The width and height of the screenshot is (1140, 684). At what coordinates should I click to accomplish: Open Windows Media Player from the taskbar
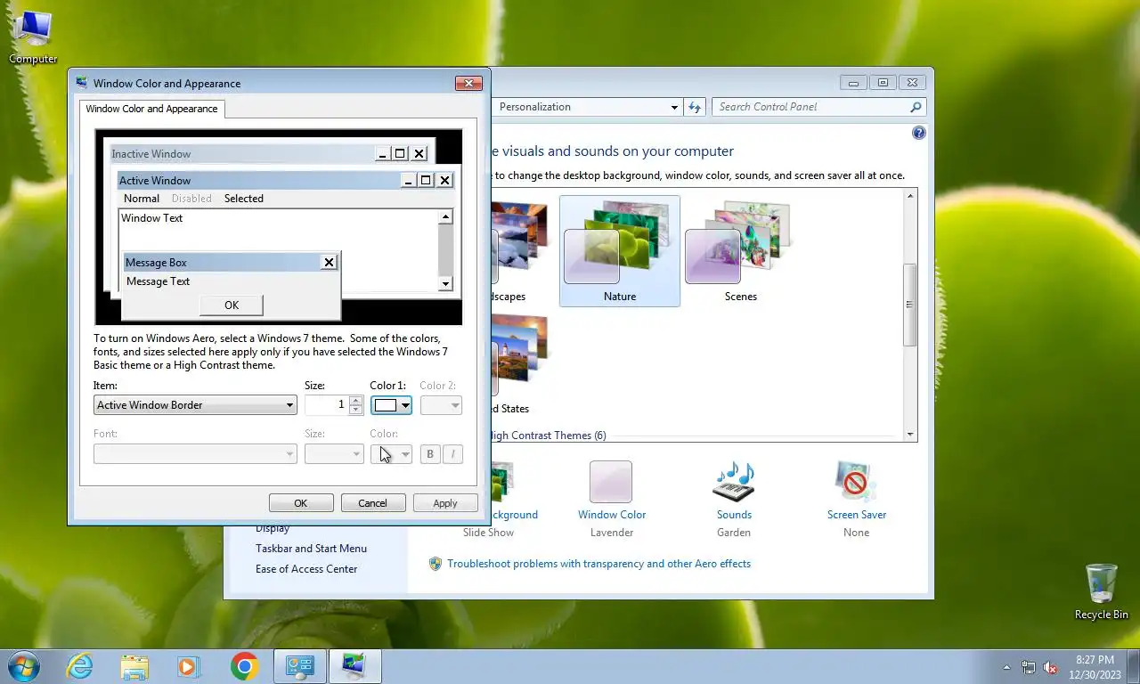coord(189,666)
